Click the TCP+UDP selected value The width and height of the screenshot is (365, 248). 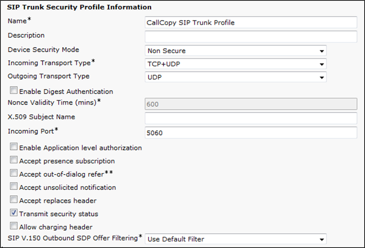pos(164,64)
